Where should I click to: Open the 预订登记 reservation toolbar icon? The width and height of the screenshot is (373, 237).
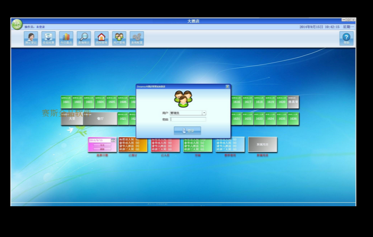31,38
